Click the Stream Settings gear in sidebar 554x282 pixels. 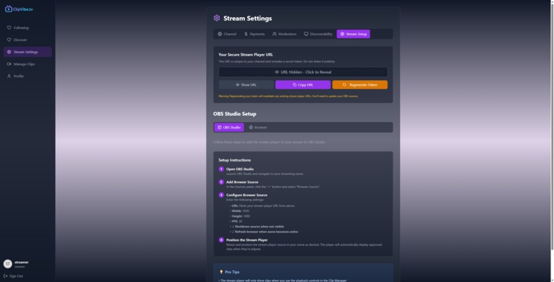click(9, 52)
